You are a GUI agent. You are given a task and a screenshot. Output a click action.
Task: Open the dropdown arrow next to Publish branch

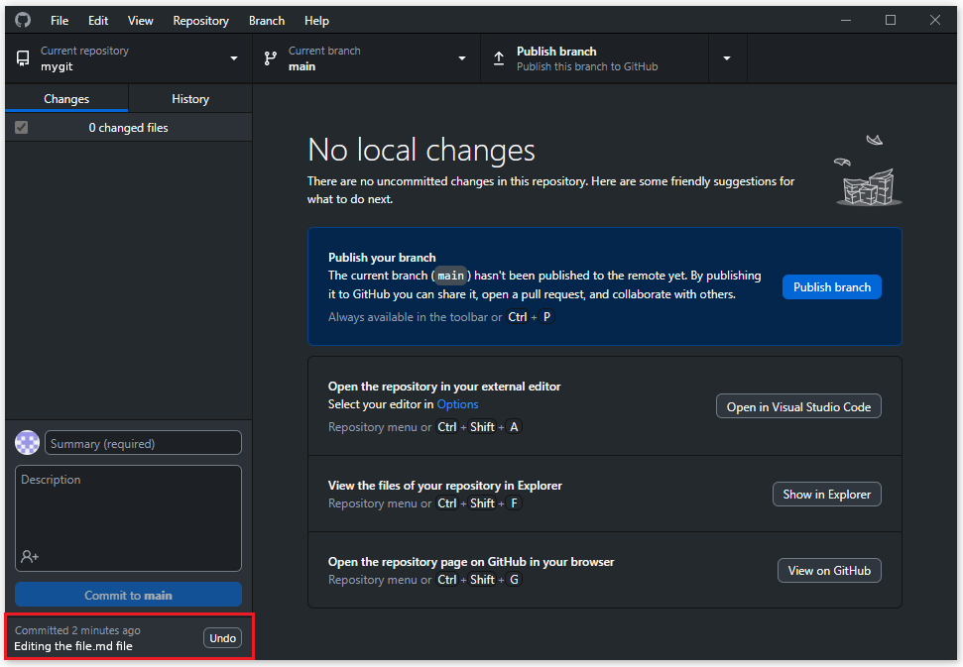pos(727,58)
